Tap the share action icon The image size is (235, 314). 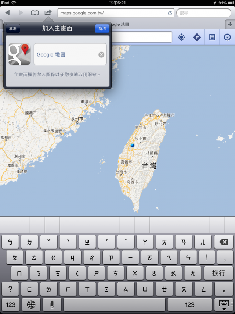click(48, 13)
